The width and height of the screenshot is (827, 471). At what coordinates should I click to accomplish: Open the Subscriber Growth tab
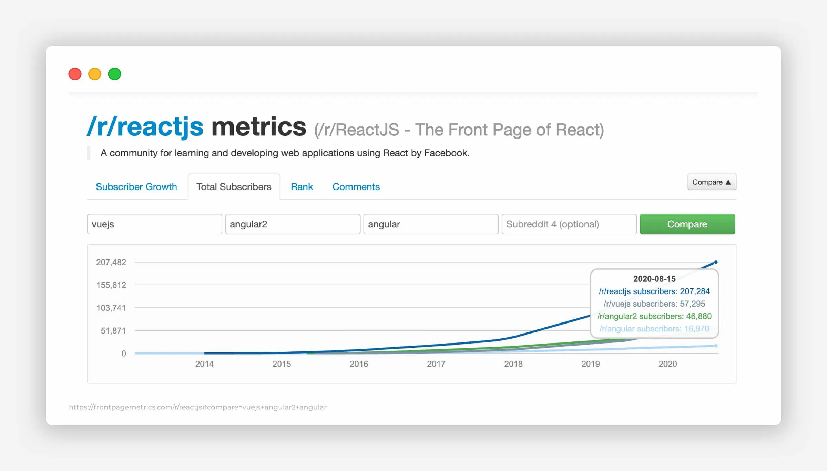click(x=136, y=187)
